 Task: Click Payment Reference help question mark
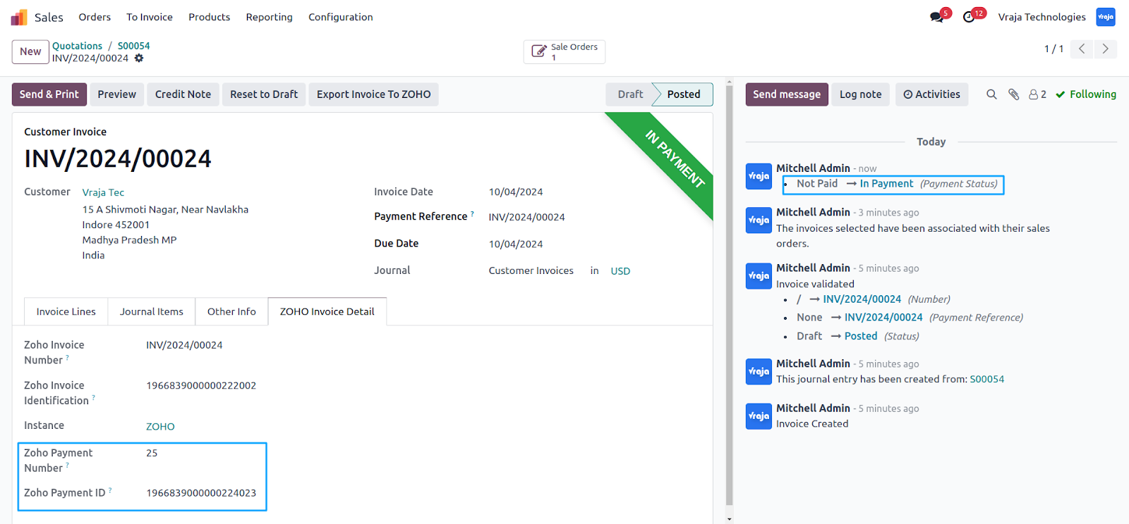(x=472, y=213)
